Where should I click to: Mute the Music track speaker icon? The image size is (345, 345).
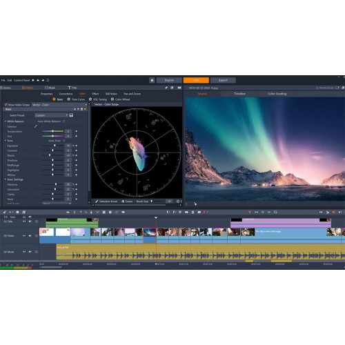pyautogui.click(x=30, y=252)
